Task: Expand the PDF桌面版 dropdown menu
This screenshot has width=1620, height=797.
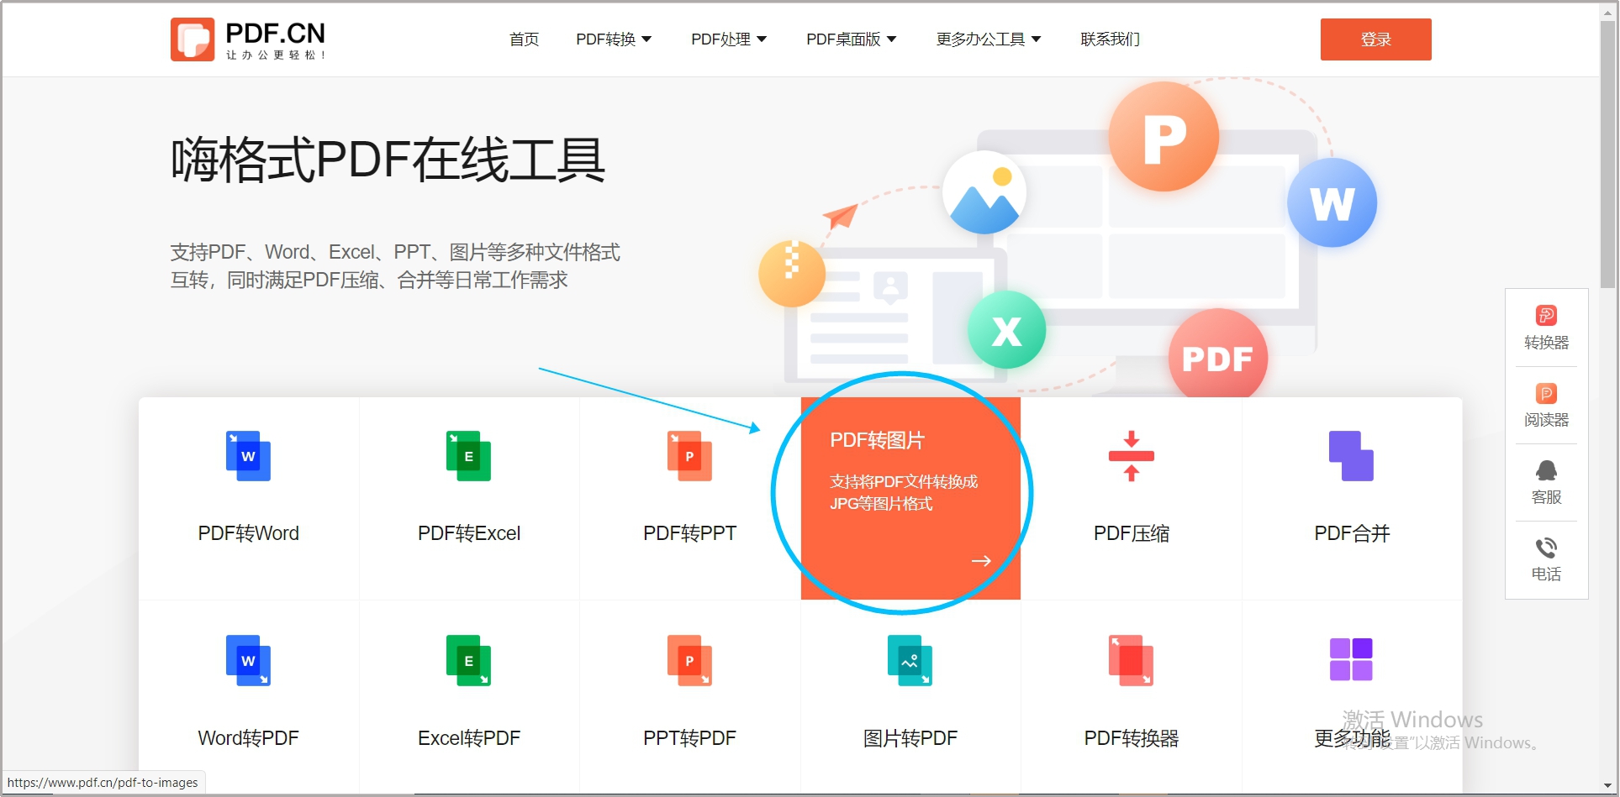Action: (852, 39)
